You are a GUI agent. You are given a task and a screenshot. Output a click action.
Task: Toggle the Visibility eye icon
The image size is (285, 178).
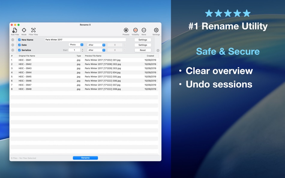(x=135, y=30)
